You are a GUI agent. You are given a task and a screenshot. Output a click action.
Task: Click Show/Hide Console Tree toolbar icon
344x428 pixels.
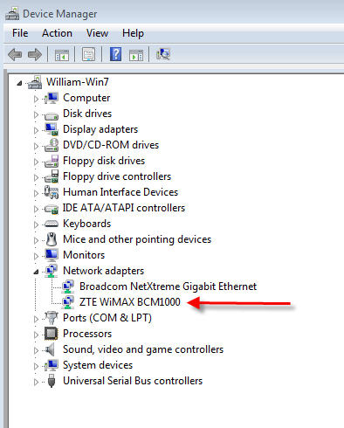point(62,55)
